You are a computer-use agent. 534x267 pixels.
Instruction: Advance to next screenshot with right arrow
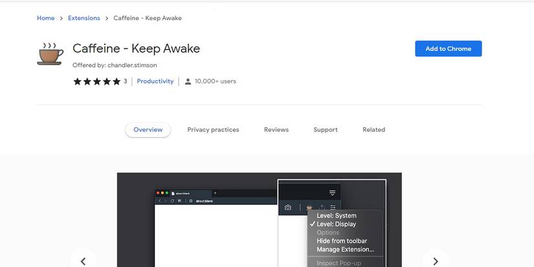click(x=435, y=261)
